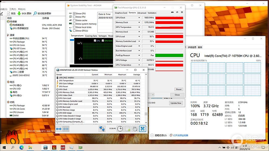This screenshot has width=269, height=151.
Task: Open Cooling Fans tab in AIDA64
Action: (x=91, y=36)
